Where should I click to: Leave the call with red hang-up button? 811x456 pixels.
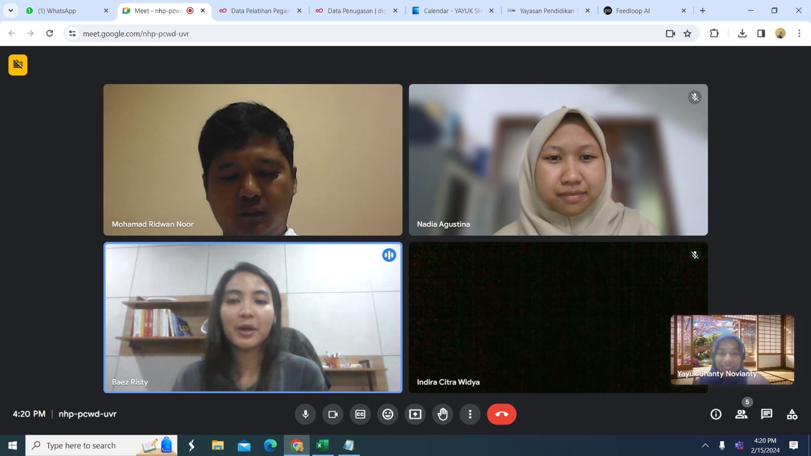tap(501, 414)
